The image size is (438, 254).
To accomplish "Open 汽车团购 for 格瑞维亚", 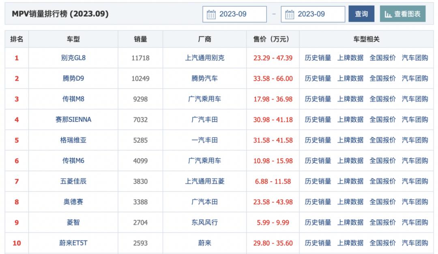I will point(415,140).
